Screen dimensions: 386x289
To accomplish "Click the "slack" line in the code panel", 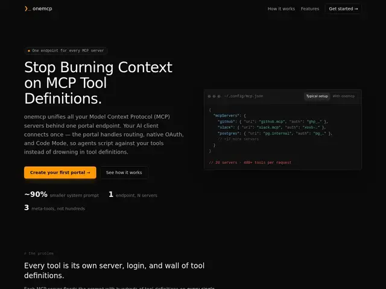I will pos(271,128).
